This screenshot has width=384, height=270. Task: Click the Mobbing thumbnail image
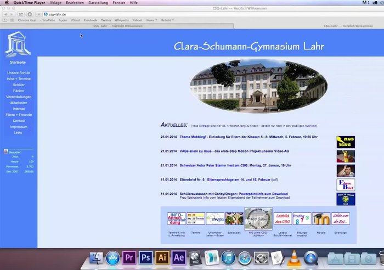(x=346, y=142)
